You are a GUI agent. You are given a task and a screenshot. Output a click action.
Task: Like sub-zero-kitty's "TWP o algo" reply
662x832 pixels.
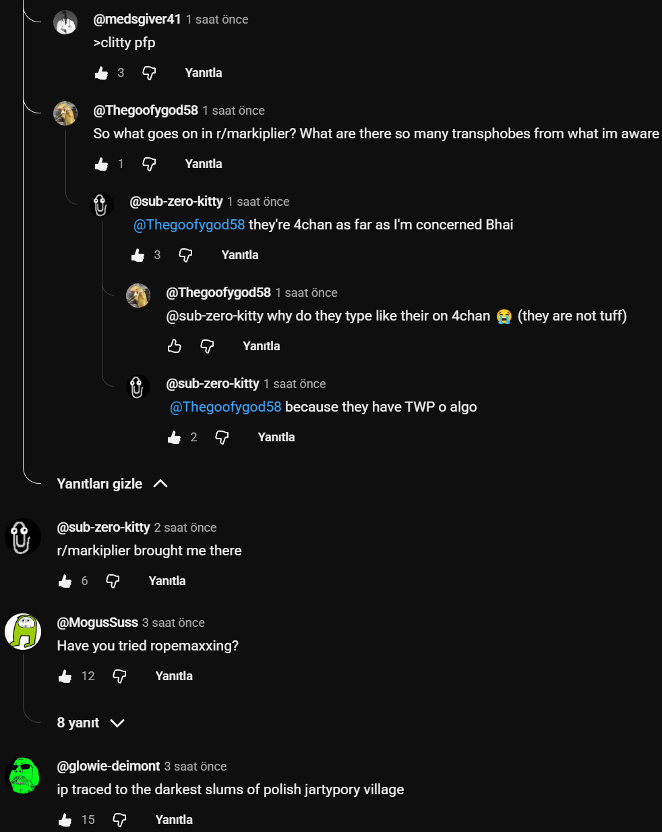(x=175, y=437)
